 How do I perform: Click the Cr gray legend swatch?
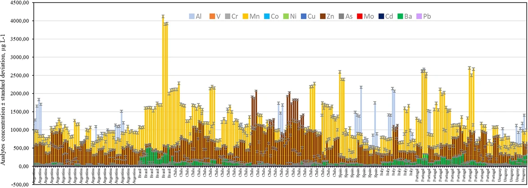pyautogui.click(x=227, y=16)
